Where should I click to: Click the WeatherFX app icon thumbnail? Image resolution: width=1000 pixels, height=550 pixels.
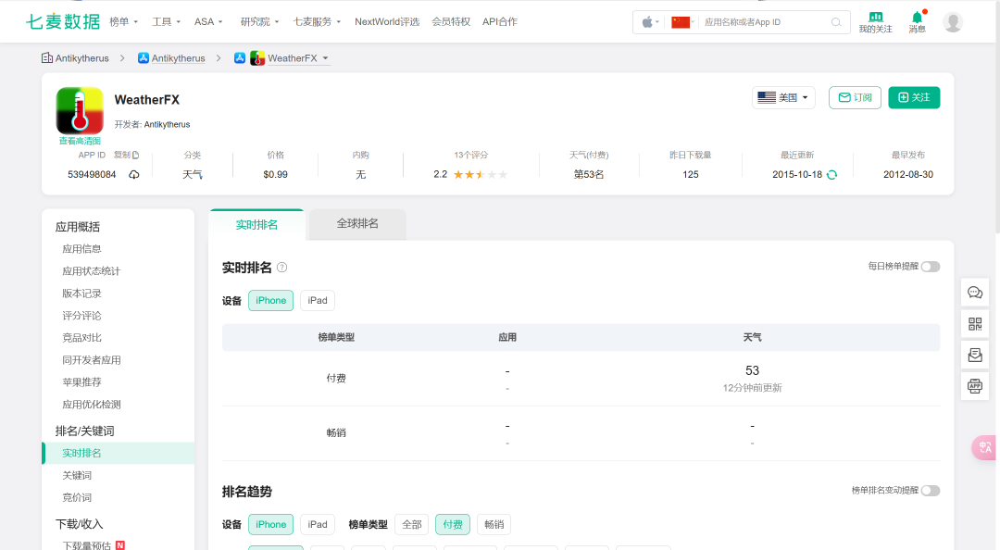[x=80, y=110]
